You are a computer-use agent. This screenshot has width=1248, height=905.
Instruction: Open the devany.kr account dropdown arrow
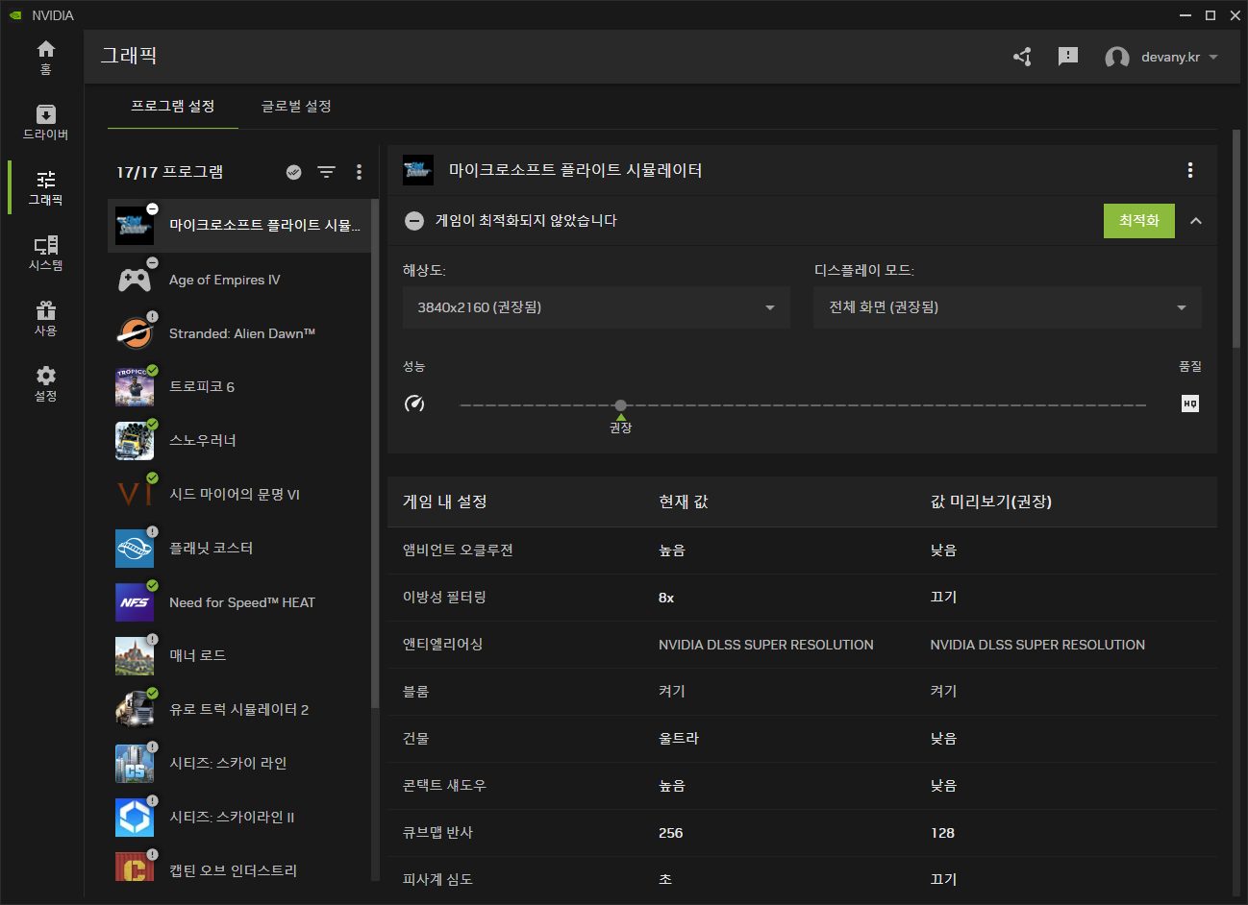pyautogui.click(x=1213, y=58)
